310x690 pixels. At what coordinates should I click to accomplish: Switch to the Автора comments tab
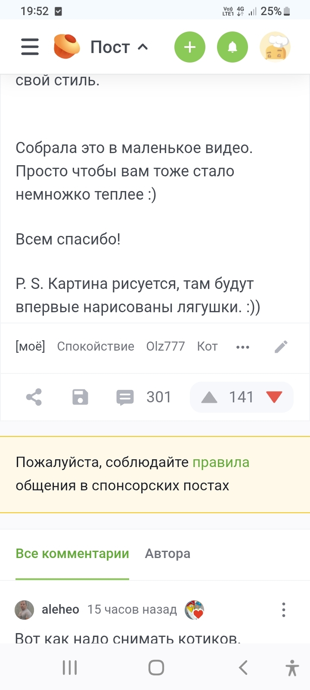(167, 554)
